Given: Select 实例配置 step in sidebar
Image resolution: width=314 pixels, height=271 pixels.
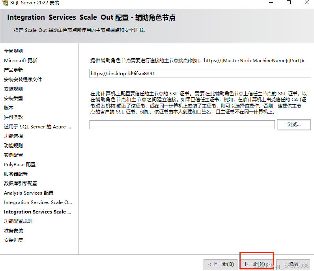Looking at the screenshot, I should [x=13, y=155].
